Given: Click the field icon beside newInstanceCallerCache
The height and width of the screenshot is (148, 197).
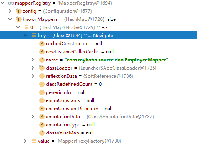Looking at the screenshot, I should pyautogui.click(x=42, y=52).
